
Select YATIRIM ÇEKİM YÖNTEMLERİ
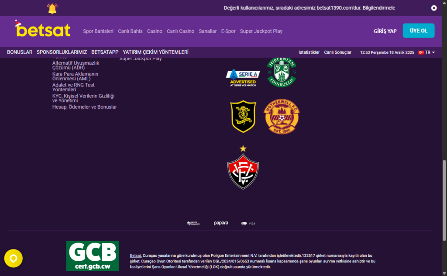pos(156,52)
